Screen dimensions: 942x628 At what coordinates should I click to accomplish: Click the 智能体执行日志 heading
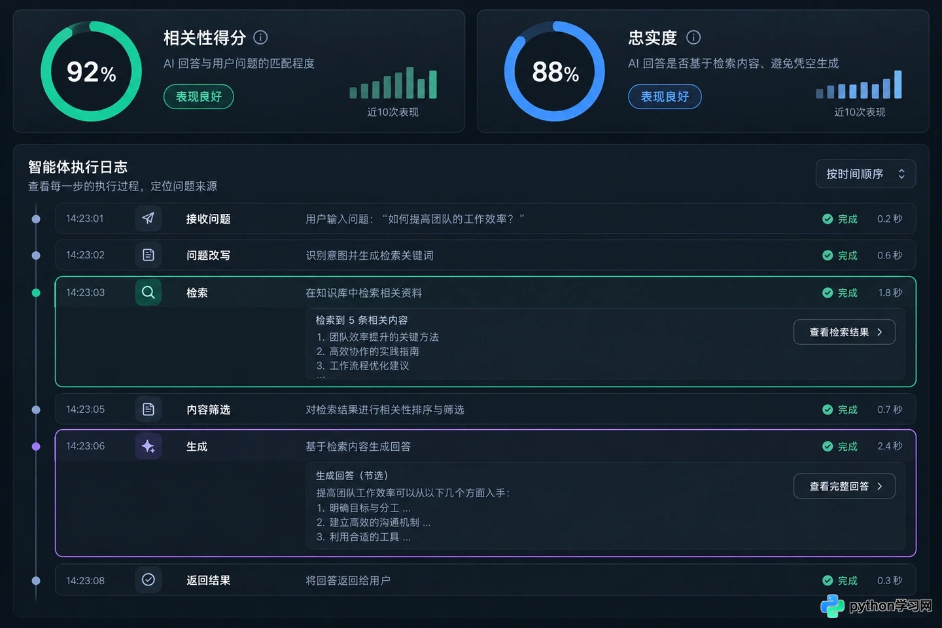78,167
